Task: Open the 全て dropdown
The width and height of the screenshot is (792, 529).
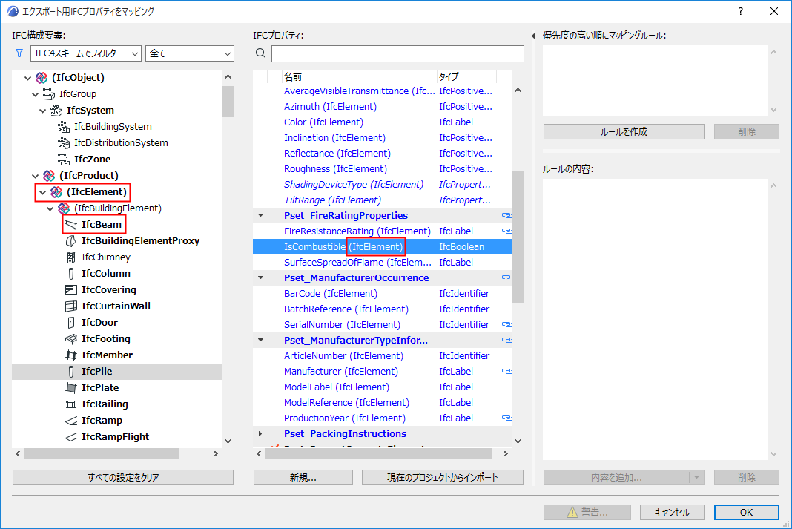Action: [x=189, y=53]
